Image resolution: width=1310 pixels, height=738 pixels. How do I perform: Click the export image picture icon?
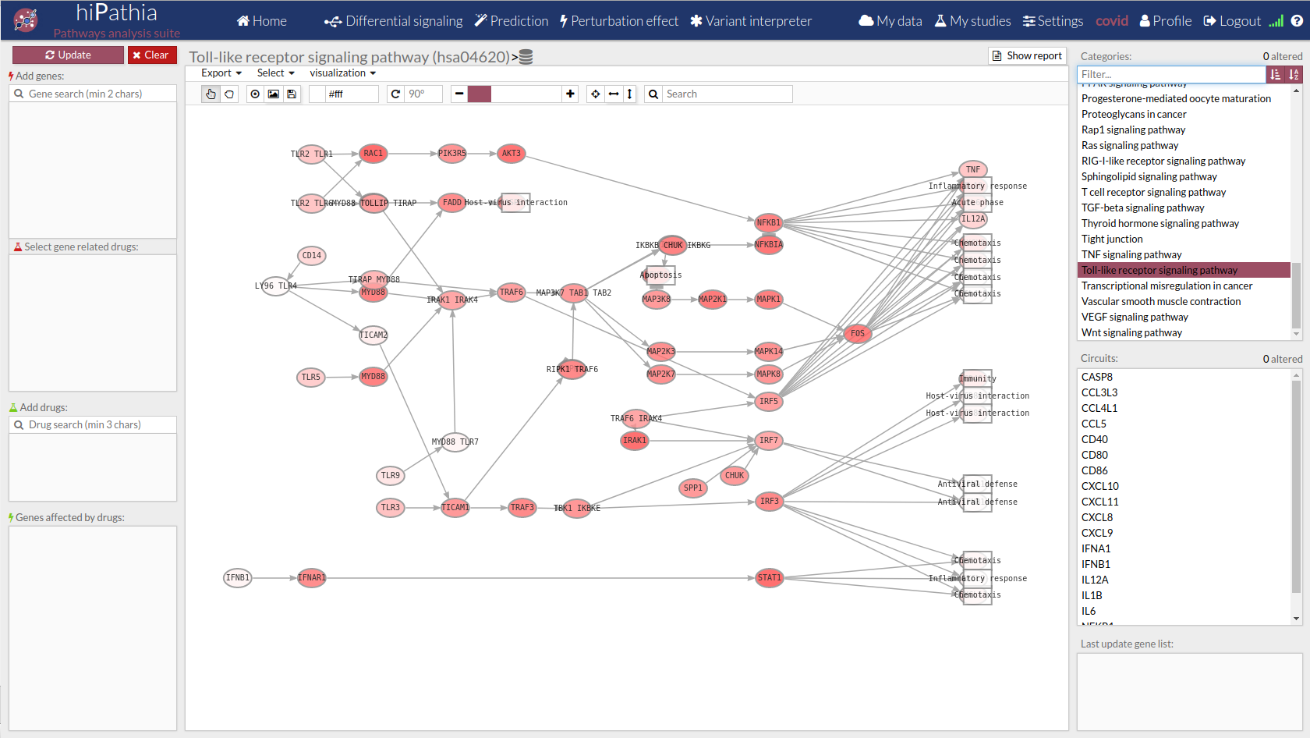coord(274,94)
